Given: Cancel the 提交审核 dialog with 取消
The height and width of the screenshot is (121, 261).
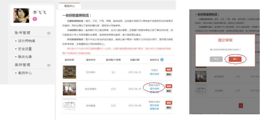Looking at the screenshot, I should point(216,59).
